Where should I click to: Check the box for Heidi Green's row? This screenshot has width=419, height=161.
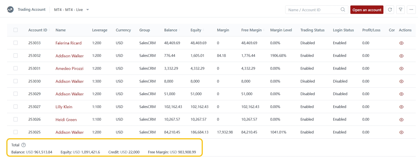tap(16, 119)
